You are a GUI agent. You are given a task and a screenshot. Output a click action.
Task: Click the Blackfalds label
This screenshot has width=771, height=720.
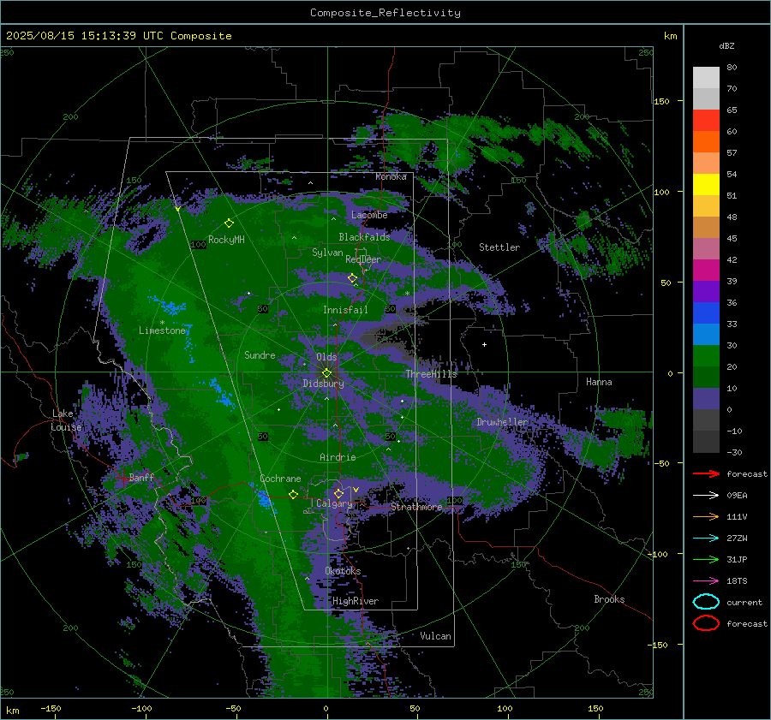364,237
